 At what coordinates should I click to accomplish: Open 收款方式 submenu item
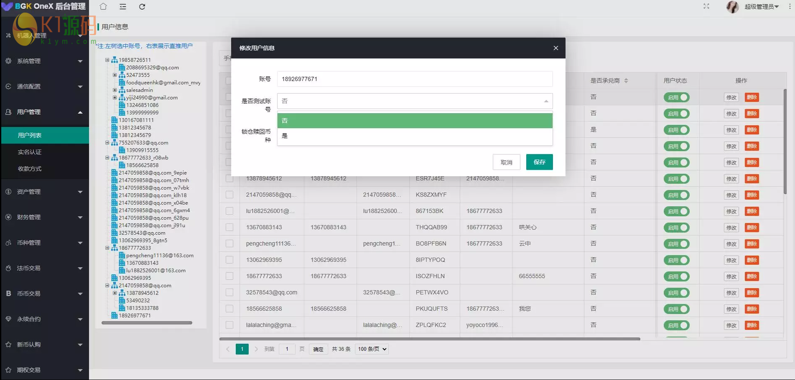[30, 169]
